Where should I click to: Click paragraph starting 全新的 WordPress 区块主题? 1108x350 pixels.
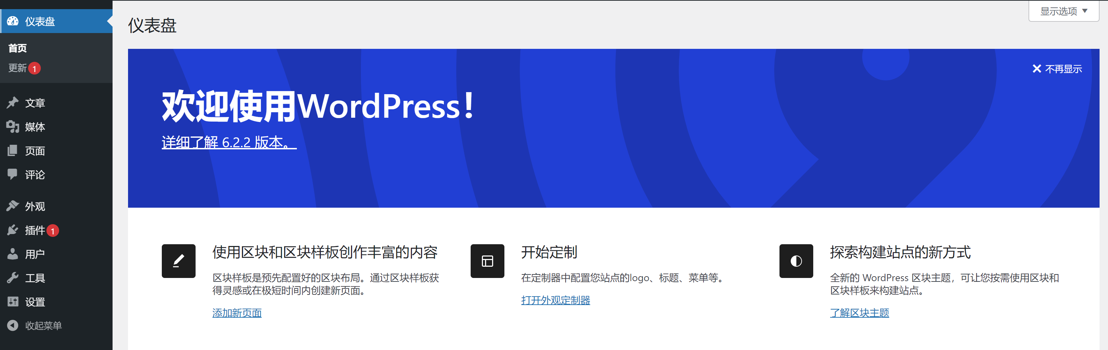point(944,284)
